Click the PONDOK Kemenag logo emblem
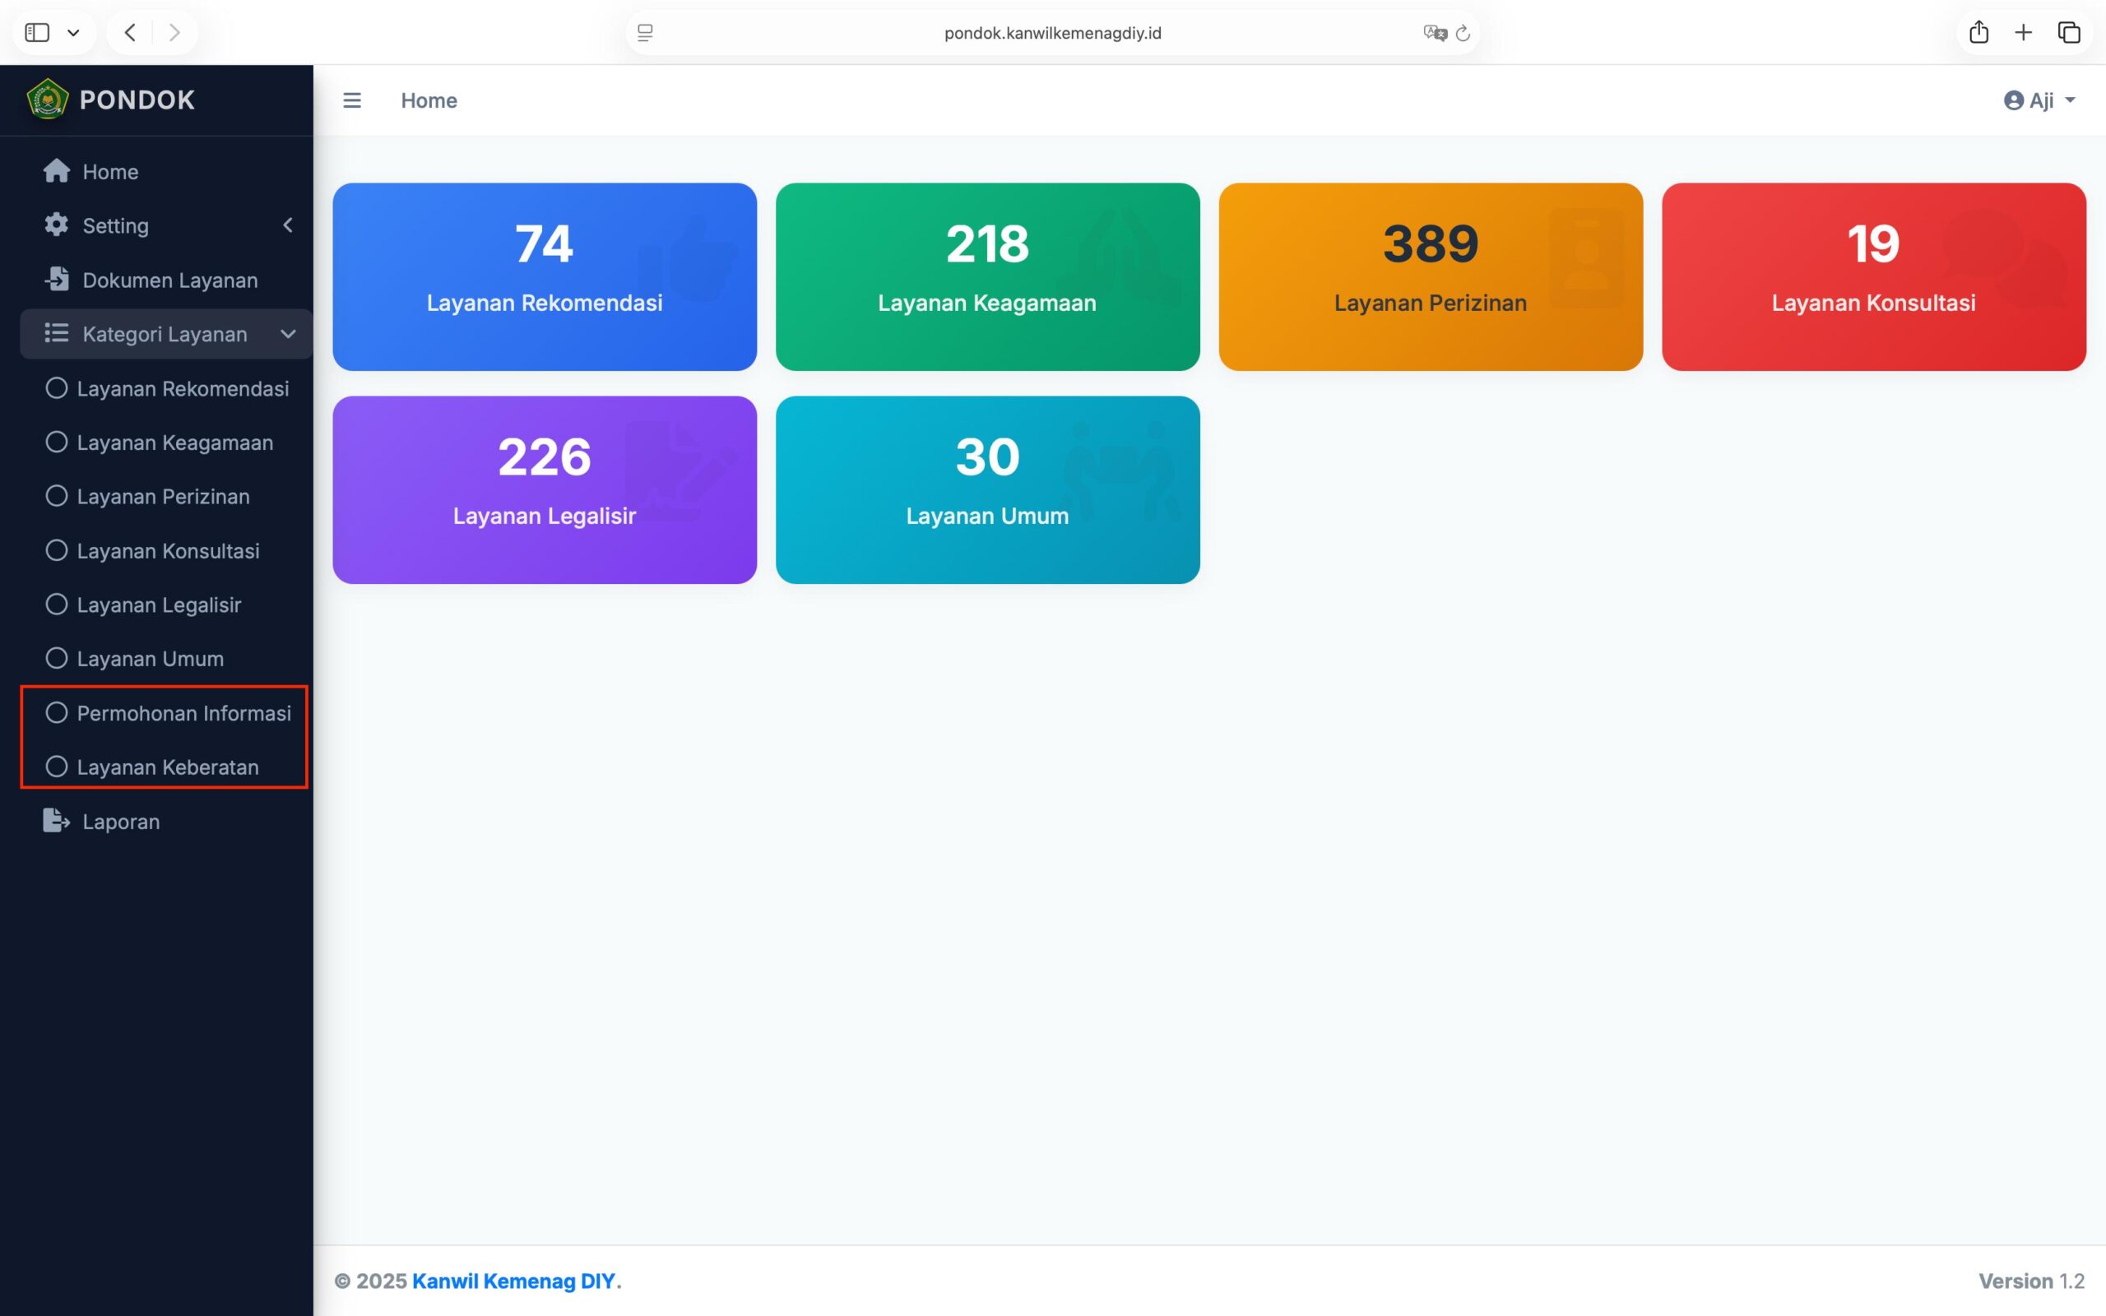Image resolution: width=2106 pixels, height=1316 pixels. (x=48, y=100)
